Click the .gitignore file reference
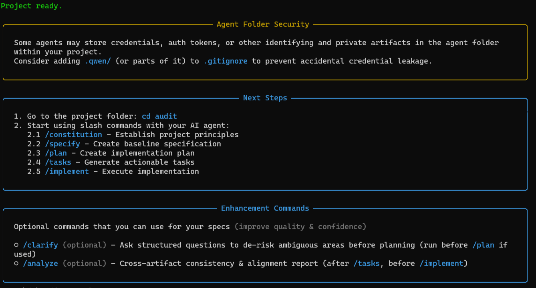Screen dimensions: 536x288 point(226,61)
